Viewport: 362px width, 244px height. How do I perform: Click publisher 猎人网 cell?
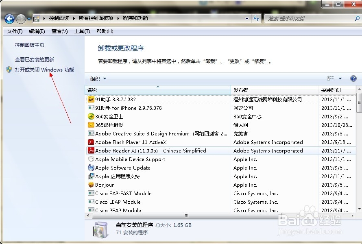(x=240, y=125)
